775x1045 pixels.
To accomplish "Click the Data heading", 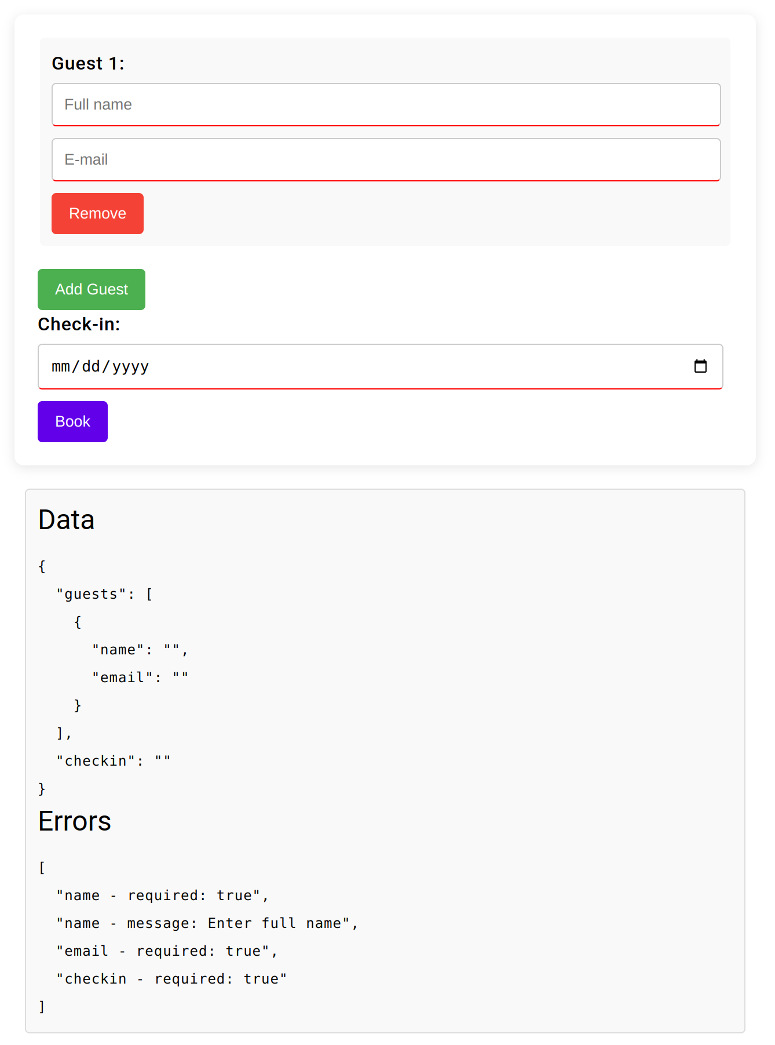I will tap(66, 520).
